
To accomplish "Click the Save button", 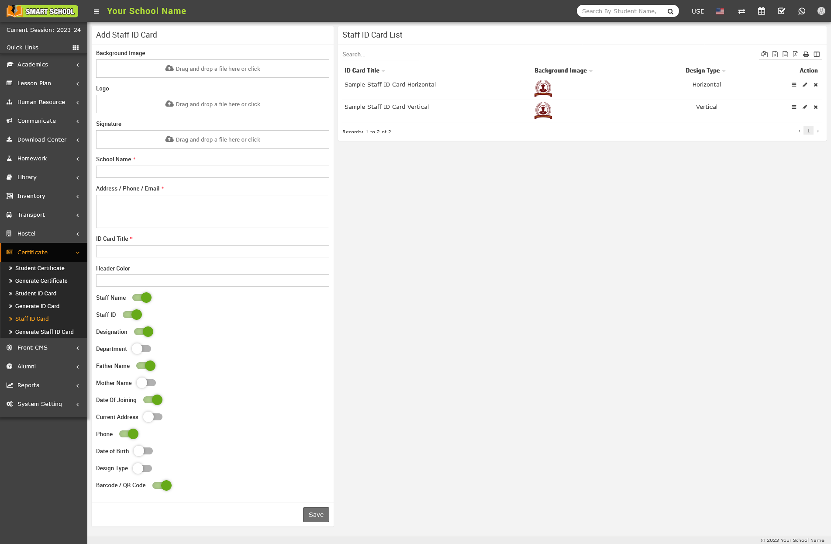I will click(x=316, y=515).
